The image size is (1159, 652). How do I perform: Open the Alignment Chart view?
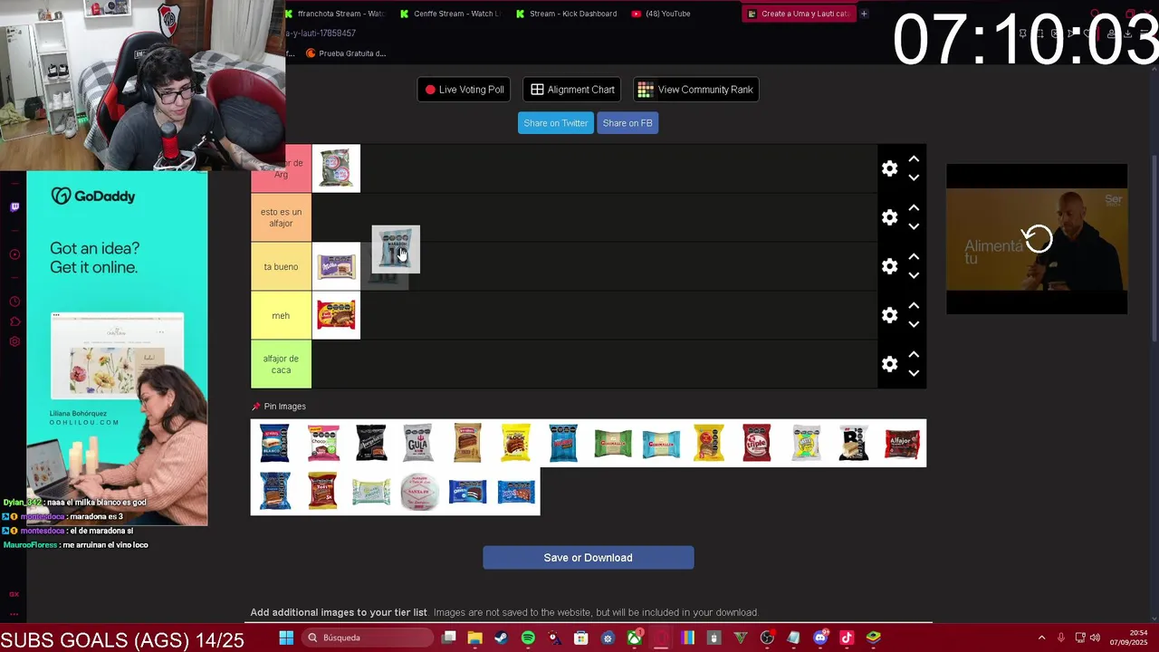pyautogui.click(x=572, y=90)
